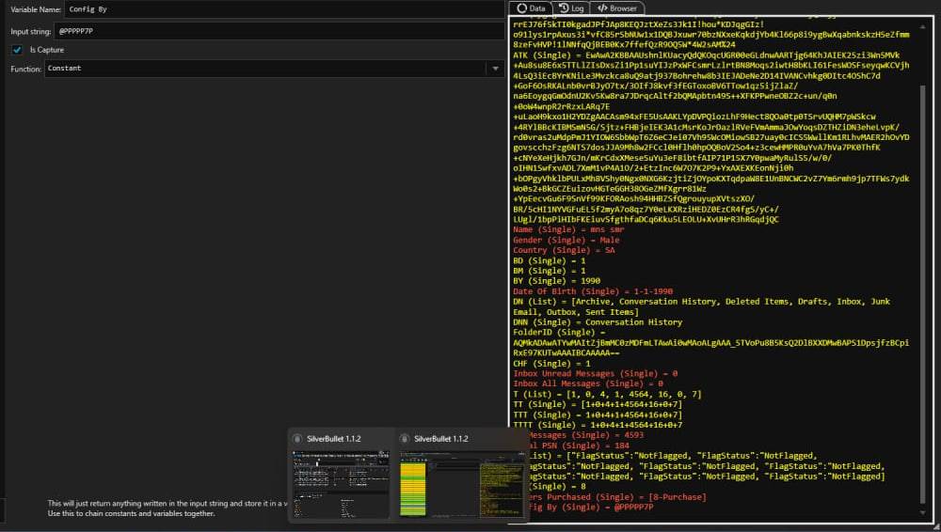Click the 'BD (Single) = 1' line
Image resolution: width=941 pixels, height=532 pixels.
[x=550, y=260]
